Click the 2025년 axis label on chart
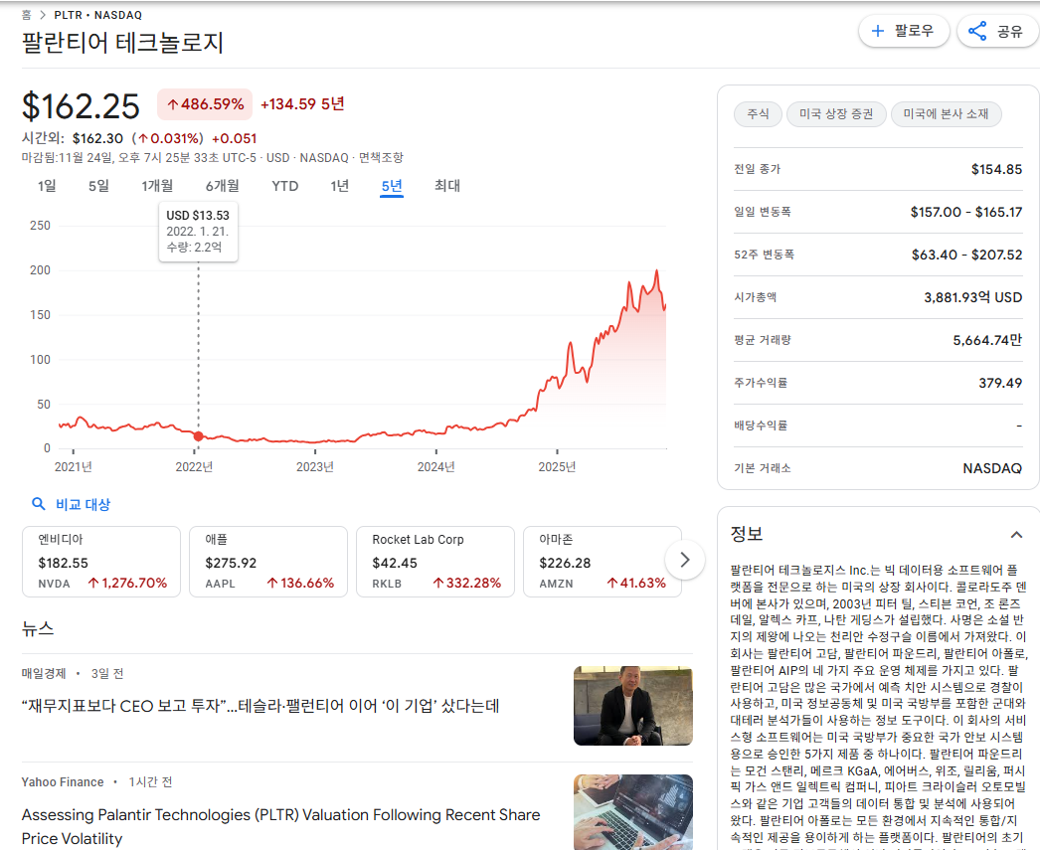This screenshot has width=1040, height=850. pyautogui.click(x=557, y=467)
